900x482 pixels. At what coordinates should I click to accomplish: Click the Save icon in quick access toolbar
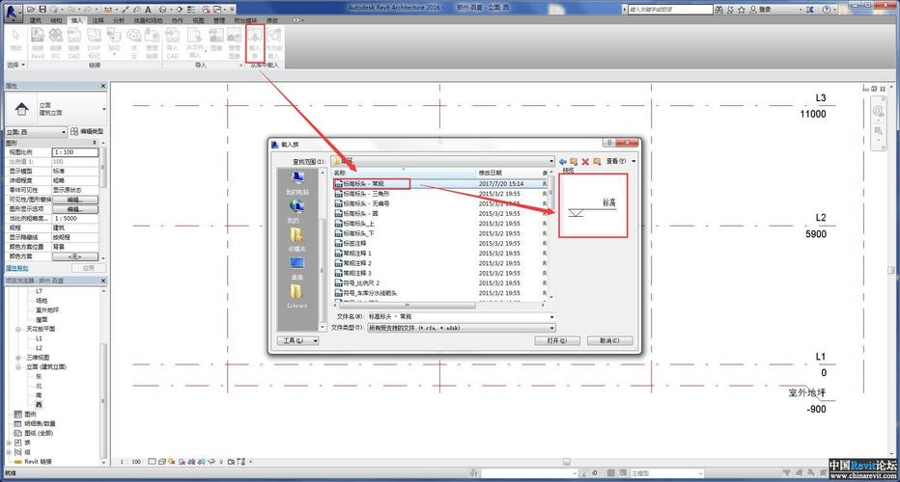tap(42, 10)
